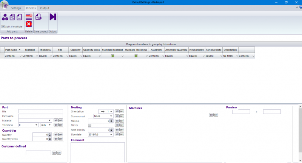This screenshot has height=163, width=302.
Task: Increase the Nest priority spinner value
Action: 112,129
